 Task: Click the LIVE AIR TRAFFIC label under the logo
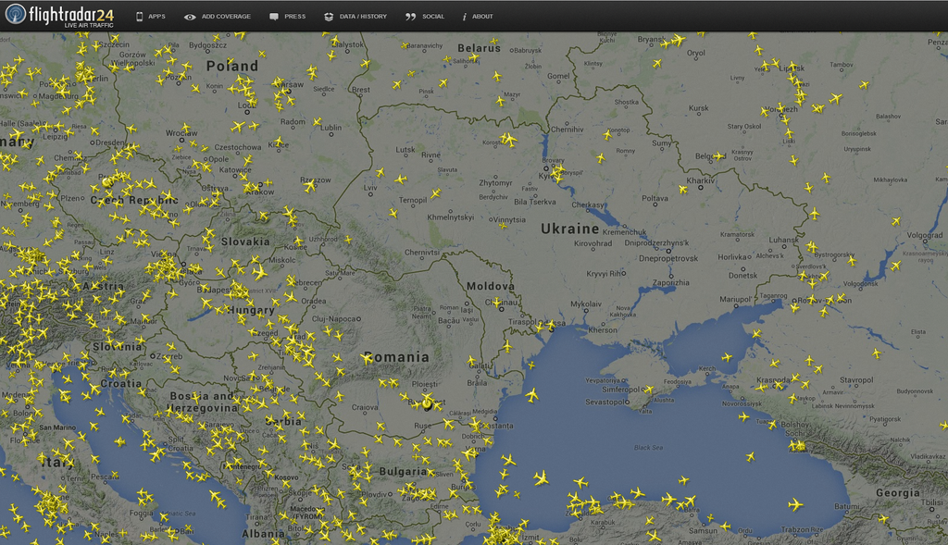(87, 25)
